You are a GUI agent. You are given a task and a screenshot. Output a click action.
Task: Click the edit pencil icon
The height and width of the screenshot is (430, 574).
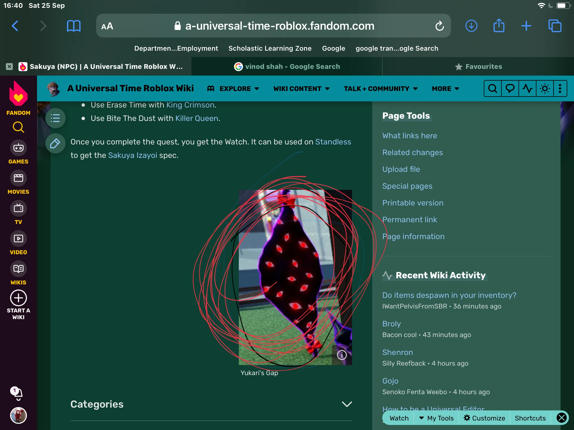(55, 144)
